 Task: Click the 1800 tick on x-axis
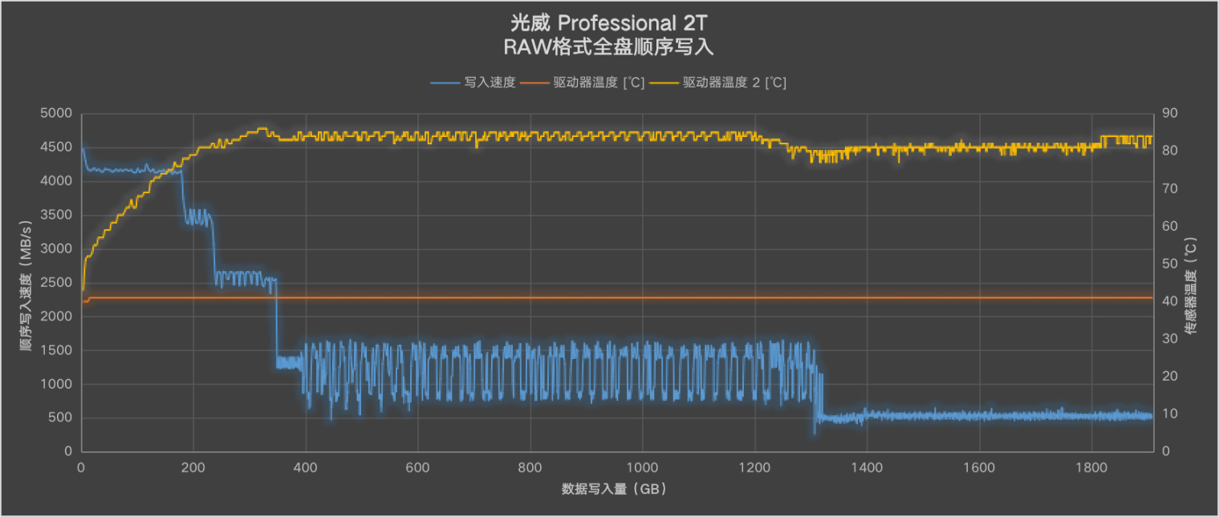pos(1091,467)
